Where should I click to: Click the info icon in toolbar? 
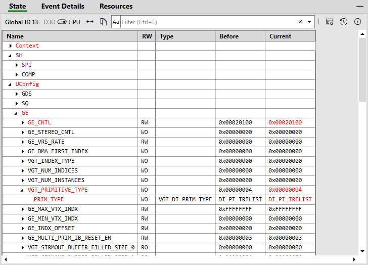click(x=357, y=22)
